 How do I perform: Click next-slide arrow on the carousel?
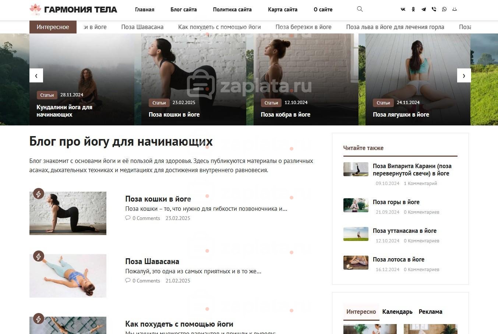click(464, 75)
